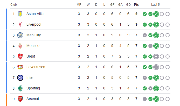Click the Liverpool club crest
This screenshot has height=106, width=180.
tap(20, 25)
